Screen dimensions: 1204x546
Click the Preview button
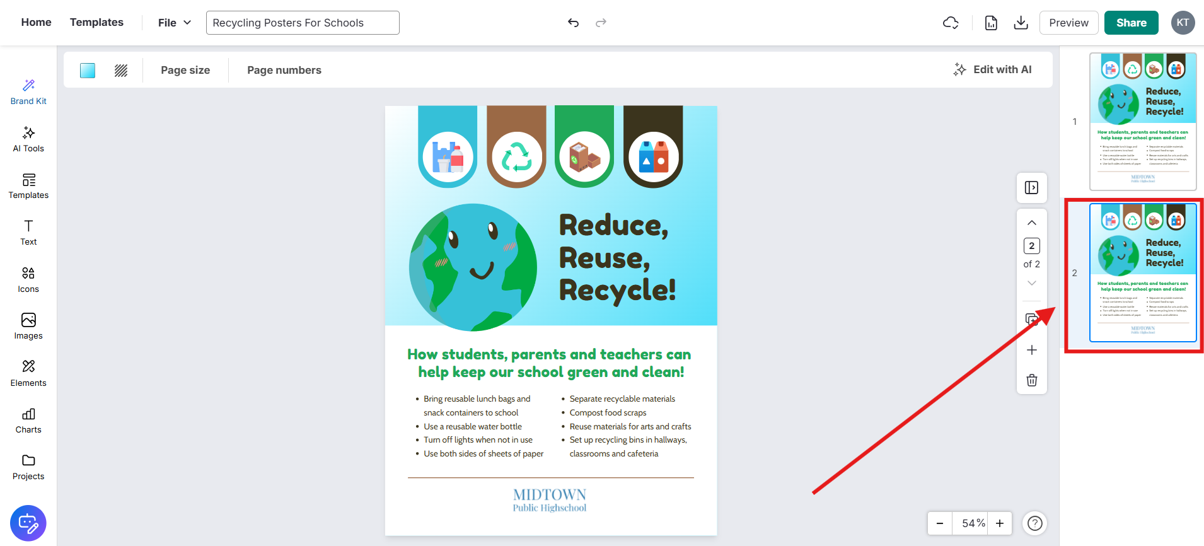point(1068,23)
